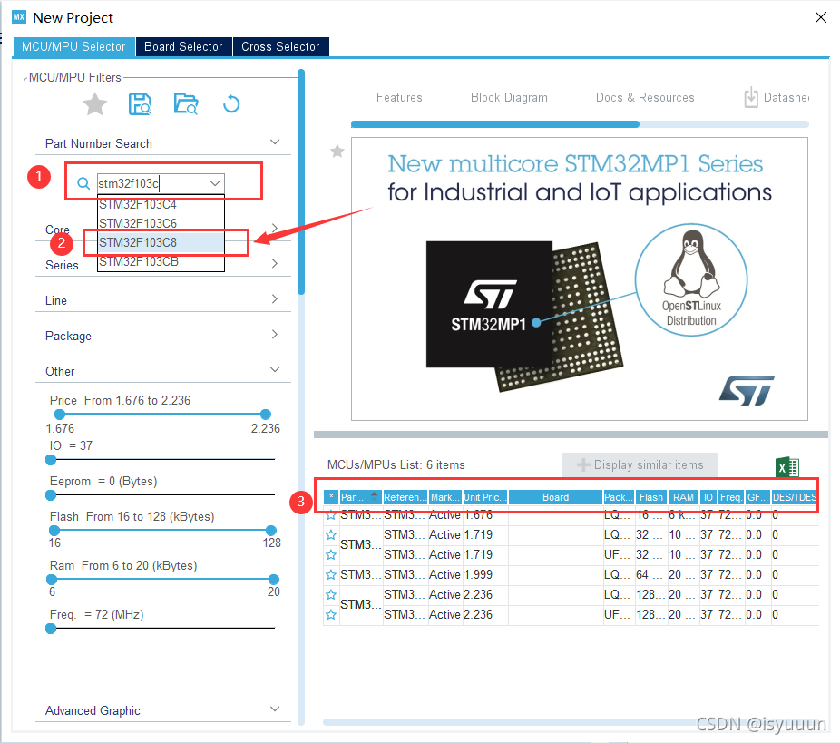Sort by RAM column header

coord(684,497)
